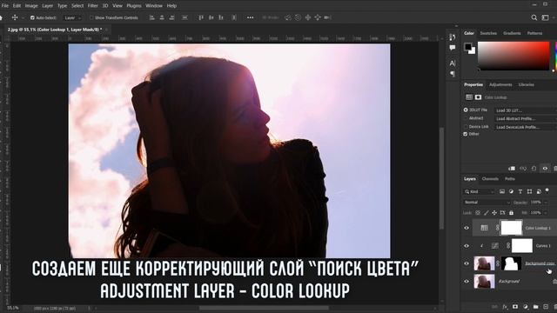Open the Auto-Select Layer dropdown
Image resolution: width=557 pixels, height=313 pixels.
pyautogui.click(x=72, y=17)
